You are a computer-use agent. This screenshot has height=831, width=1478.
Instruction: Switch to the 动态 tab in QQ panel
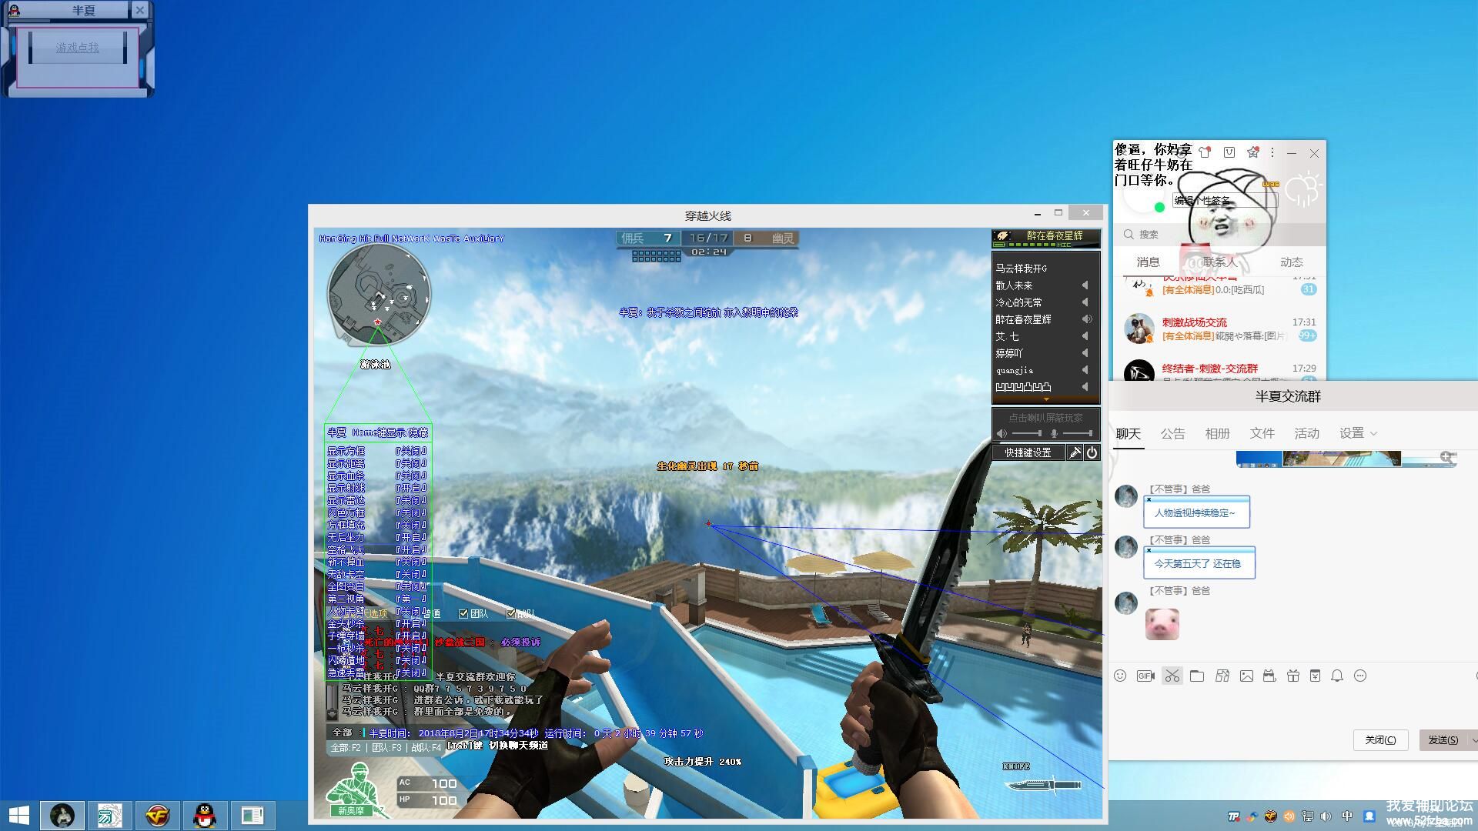tap(1291, 262)
